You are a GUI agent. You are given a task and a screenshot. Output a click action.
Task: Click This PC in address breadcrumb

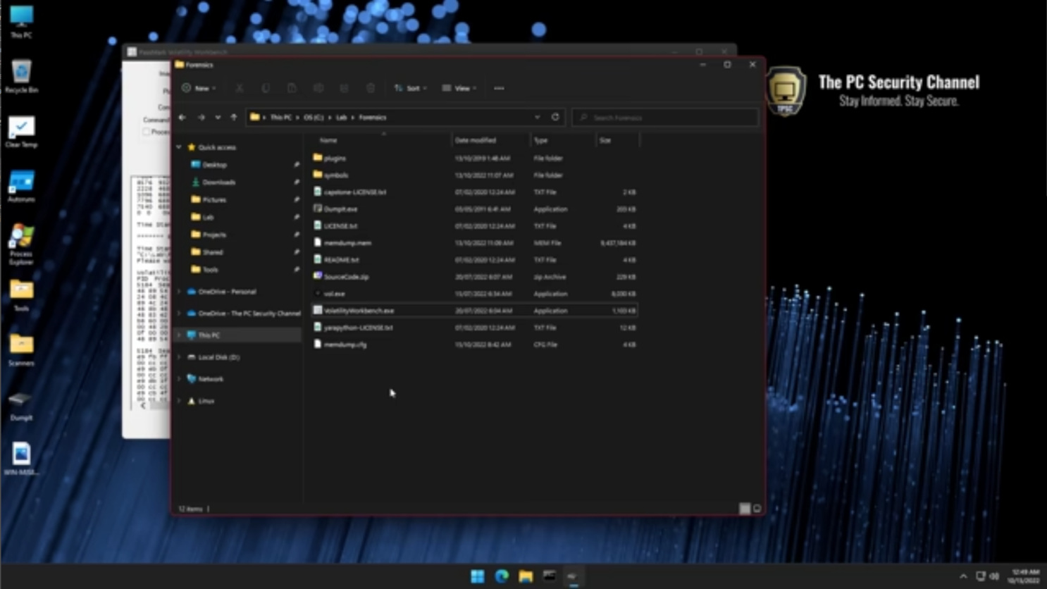[x=280, y=118]
